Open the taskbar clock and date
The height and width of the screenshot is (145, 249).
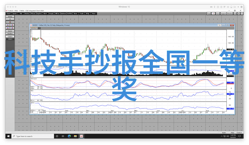pos(233,136)
